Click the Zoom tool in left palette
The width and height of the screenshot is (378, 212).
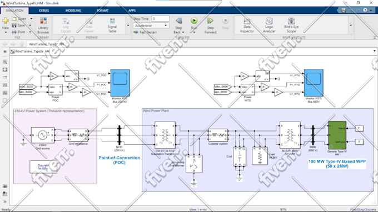(5, 62)
